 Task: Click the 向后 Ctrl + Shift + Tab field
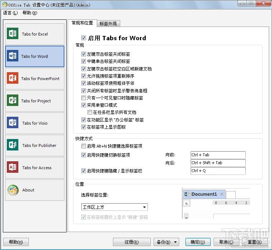(218, 163)
